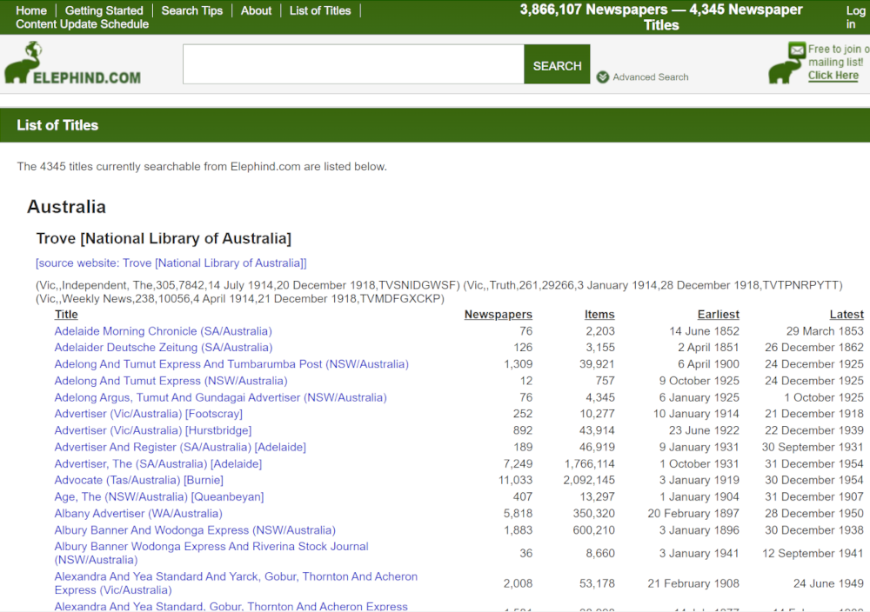Open the Advanced Search link
870x612 pixels.
tap(650, 77)
